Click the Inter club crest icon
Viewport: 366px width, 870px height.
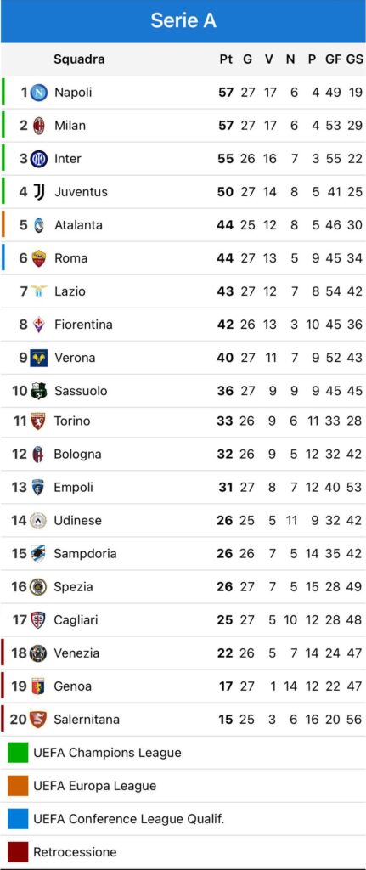pyautogui.click(x=39, y=159)
